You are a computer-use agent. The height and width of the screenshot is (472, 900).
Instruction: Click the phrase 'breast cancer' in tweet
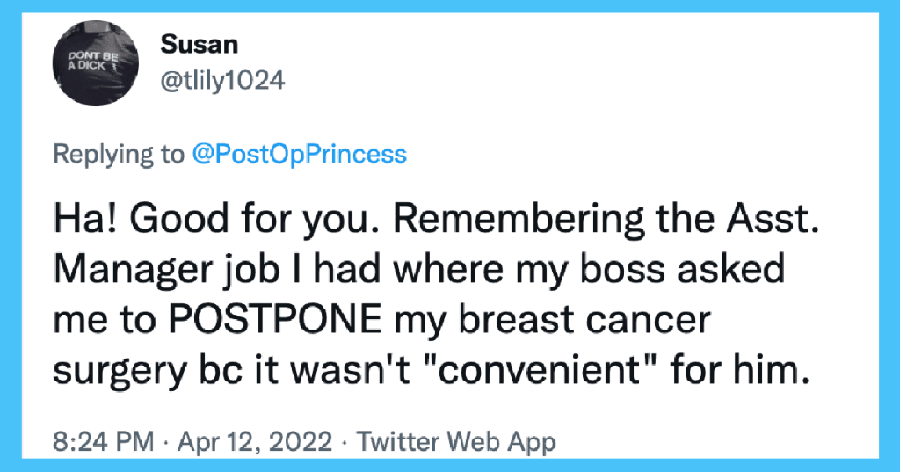(584, 319)
